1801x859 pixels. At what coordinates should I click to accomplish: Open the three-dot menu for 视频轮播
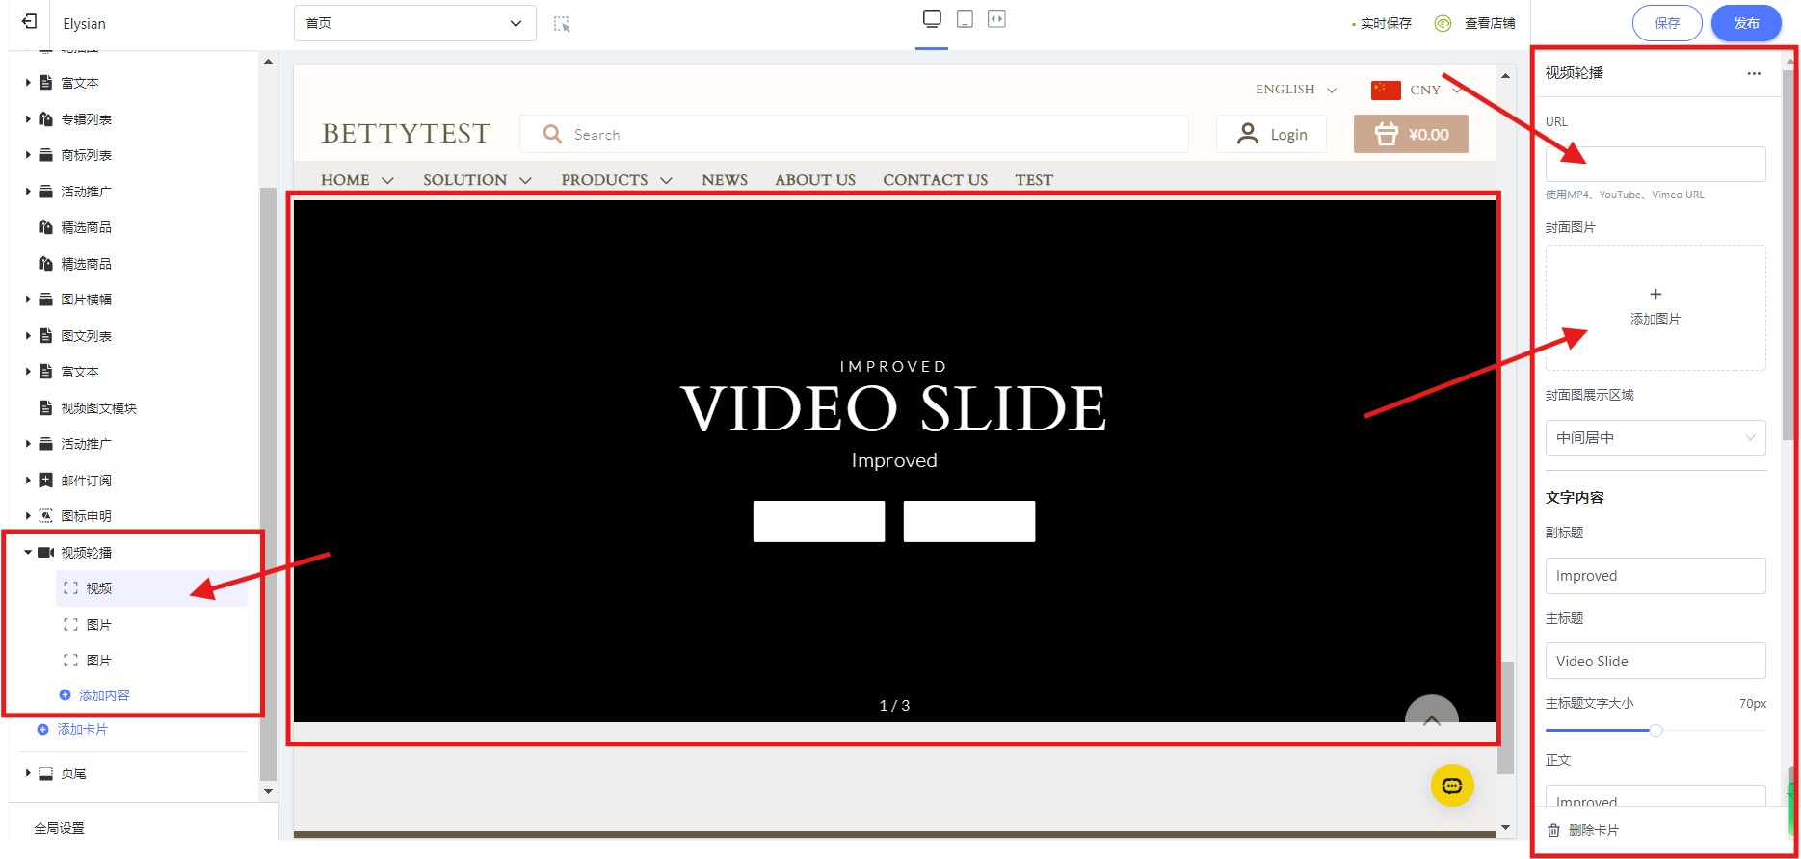tap(1754, 73)
